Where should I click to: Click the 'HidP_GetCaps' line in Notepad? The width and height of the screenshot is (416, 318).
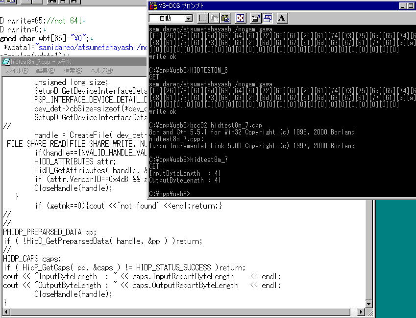click(124, 267)
